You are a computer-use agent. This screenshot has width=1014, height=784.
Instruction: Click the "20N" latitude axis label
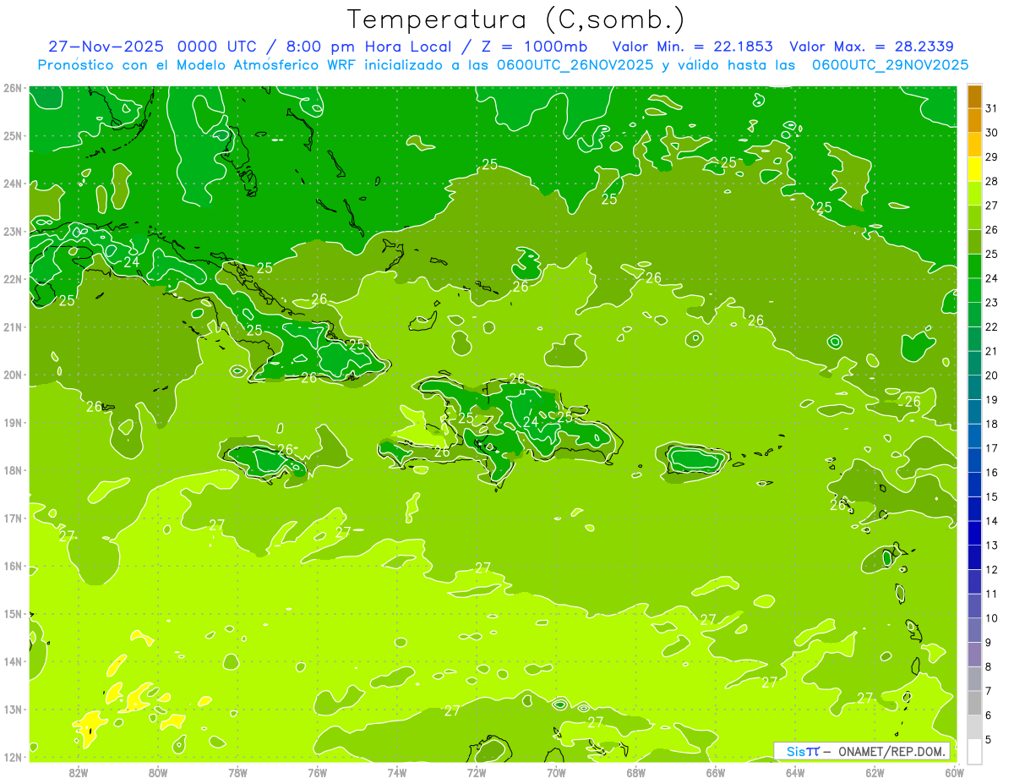pos(13,375)
